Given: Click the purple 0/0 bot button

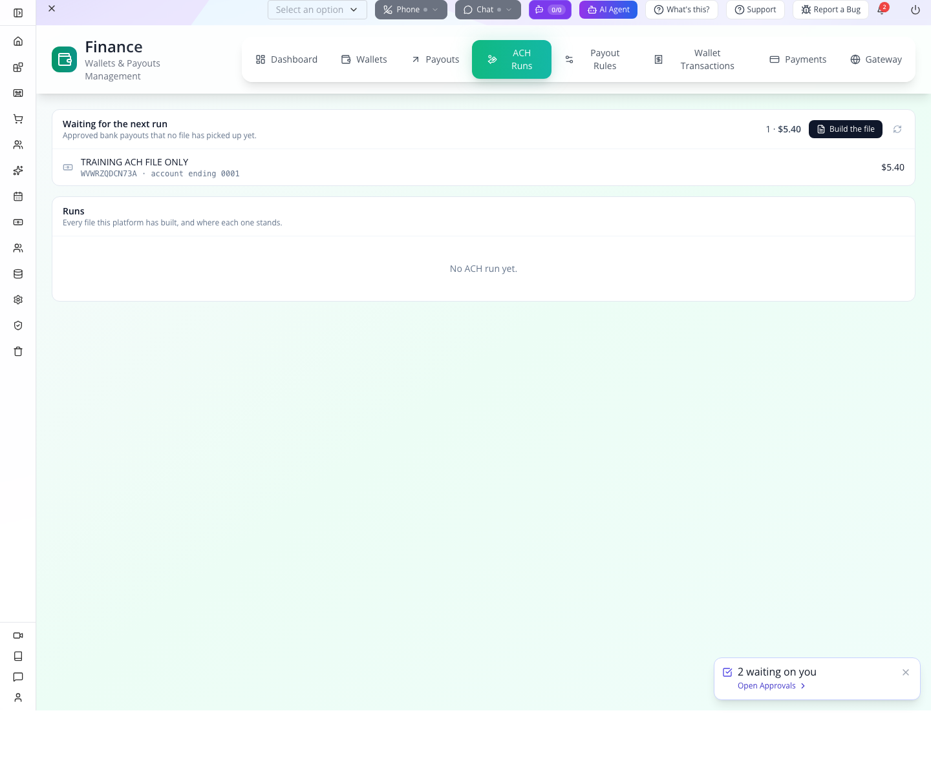Looking at the screenshot, I should [x=550, y=10].
